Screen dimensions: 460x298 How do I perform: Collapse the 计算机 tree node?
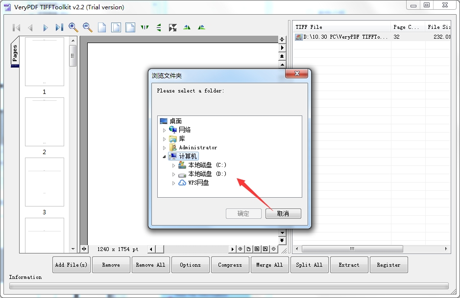164,157
